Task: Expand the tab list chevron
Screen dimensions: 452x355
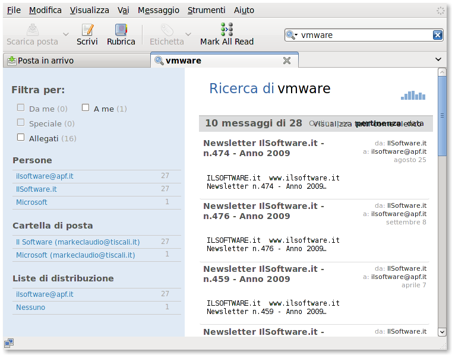Action: 438,59
